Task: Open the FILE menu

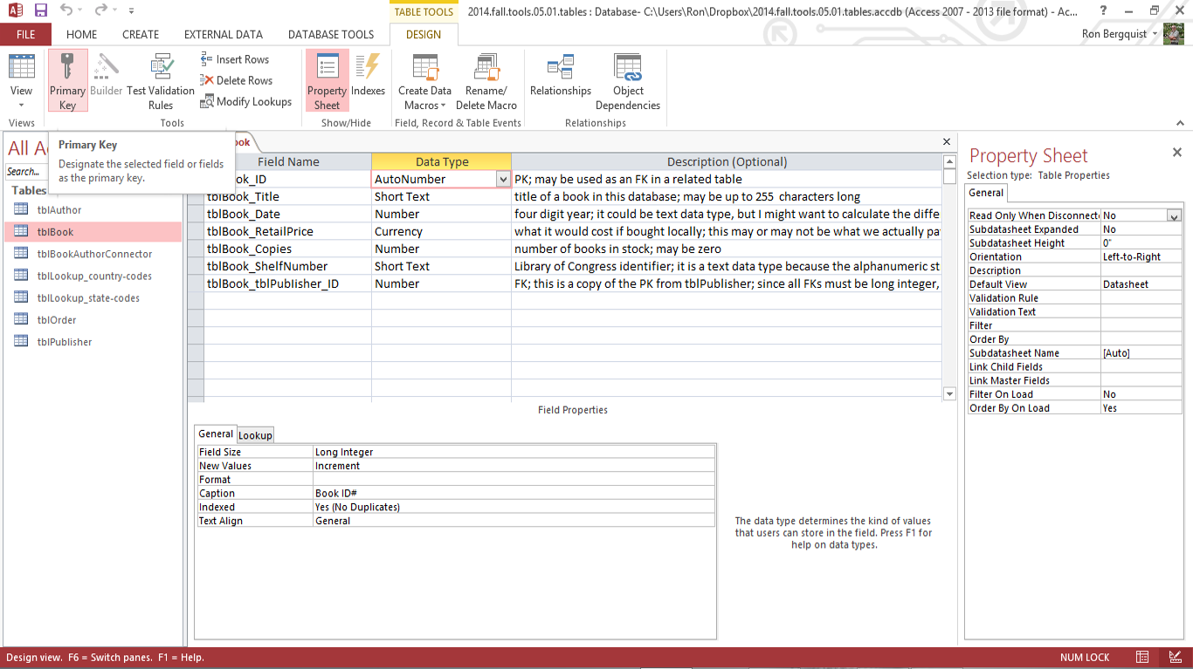Action: click(x=25, y=35)
